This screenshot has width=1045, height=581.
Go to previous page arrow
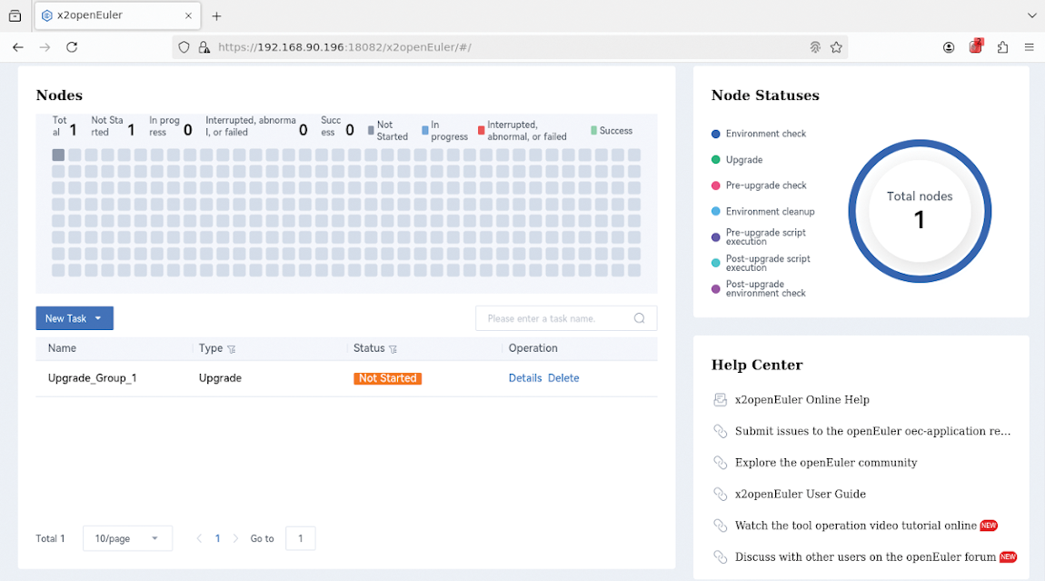pos(199,538)
